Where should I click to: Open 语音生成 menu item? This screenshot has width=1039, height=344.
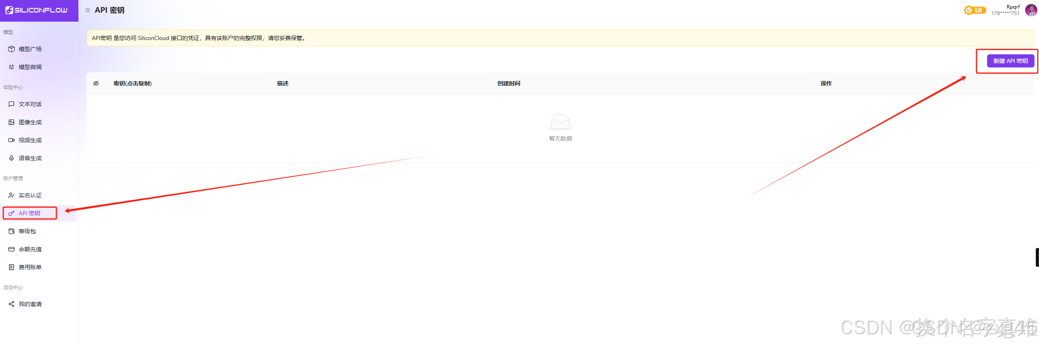coord(39,158)
